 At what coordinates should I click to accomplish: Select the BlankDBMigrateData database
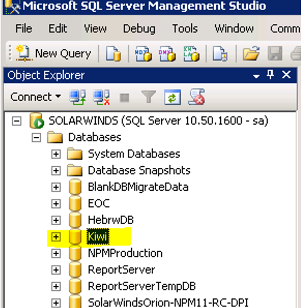138,187
